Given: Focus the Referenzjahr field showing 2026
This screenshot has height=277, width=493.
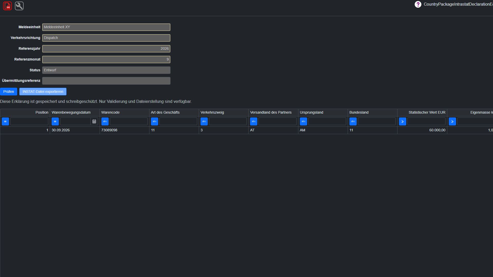Looking at the screenshot, I should (106, 49).
